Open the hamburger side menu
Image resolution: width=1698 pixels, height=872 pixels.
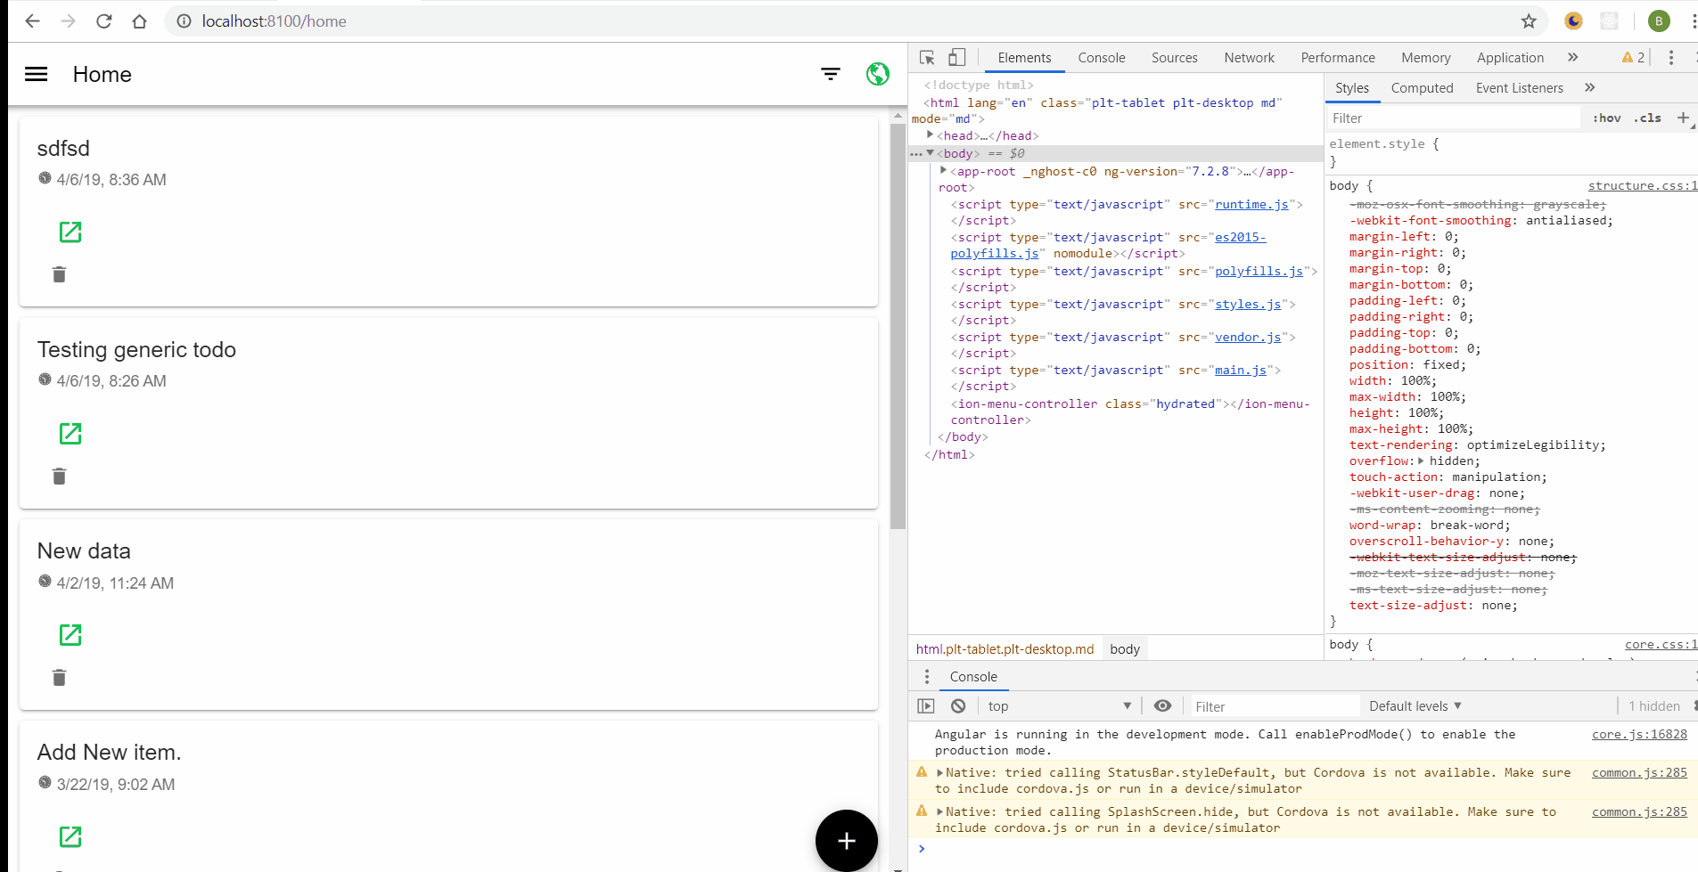point(36,74)
